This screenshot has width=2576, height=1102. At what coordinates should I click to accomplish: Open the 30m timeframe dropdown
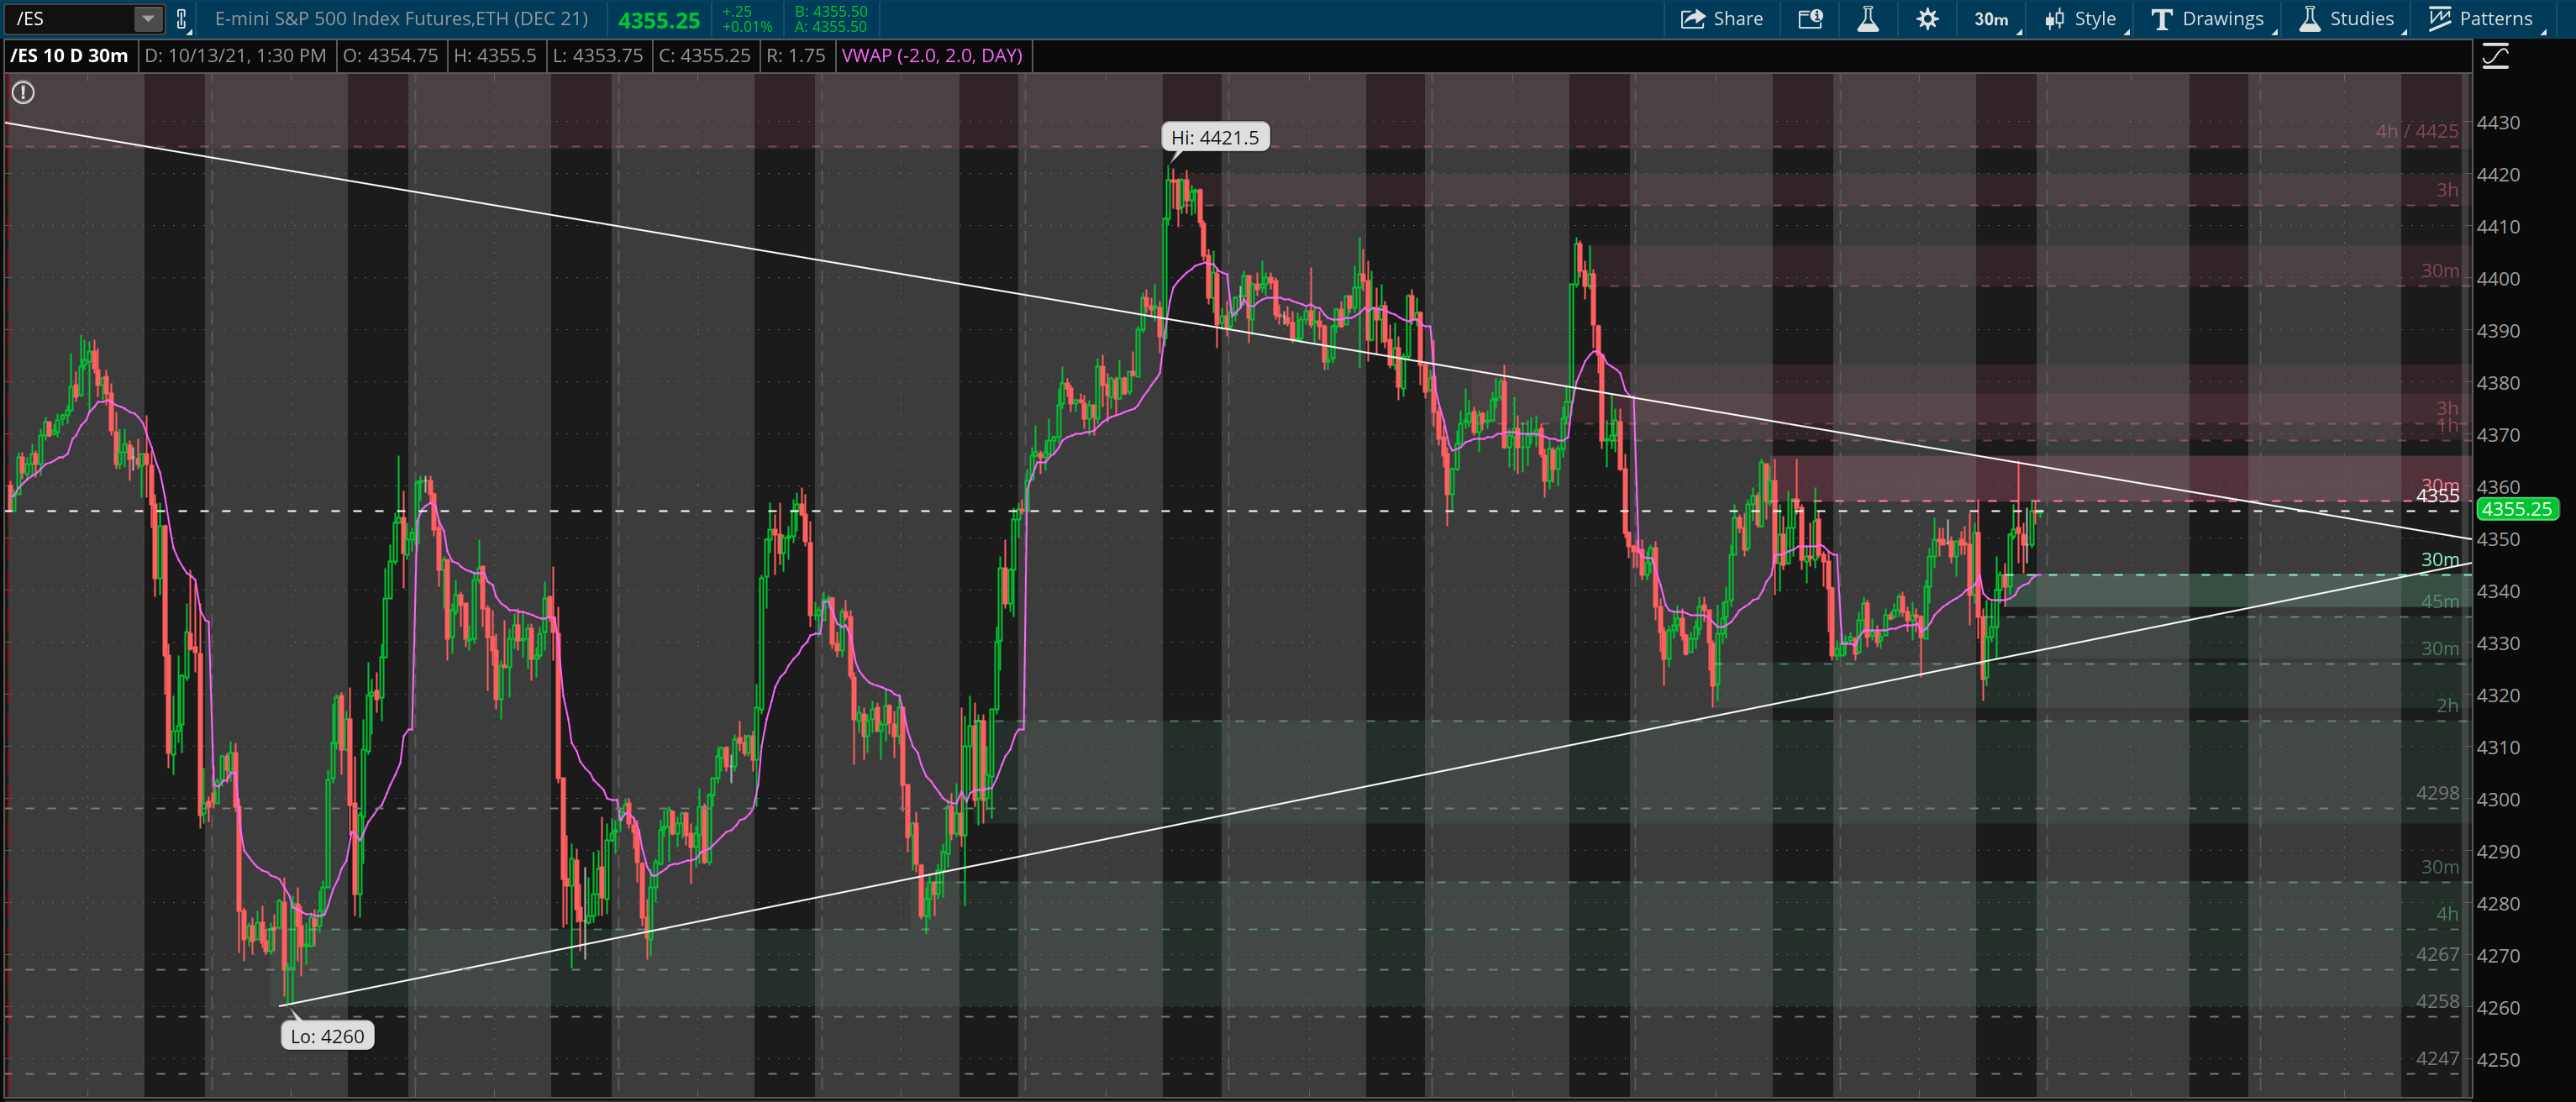point(1991,18)
